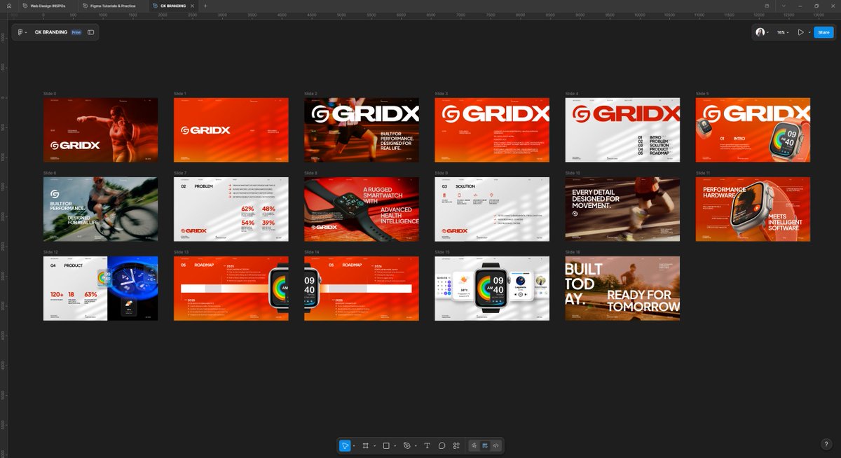This screenshot has height=458, width=841.
Task: Select Slide 4 intro list frame
Action: pyautogui.click(x=622, y=130)
